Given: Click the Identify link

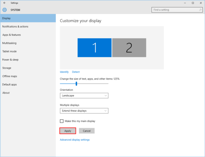Looking at the screenshot, I should tap(64, 72).
